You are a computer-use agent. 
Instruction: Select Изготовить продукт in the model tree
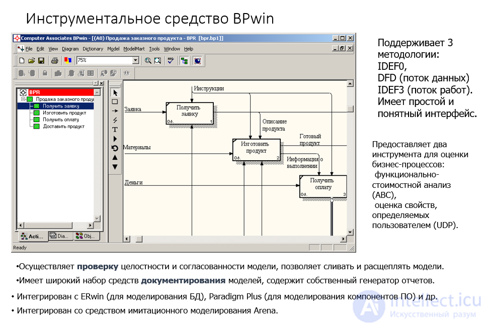point(64,113)
